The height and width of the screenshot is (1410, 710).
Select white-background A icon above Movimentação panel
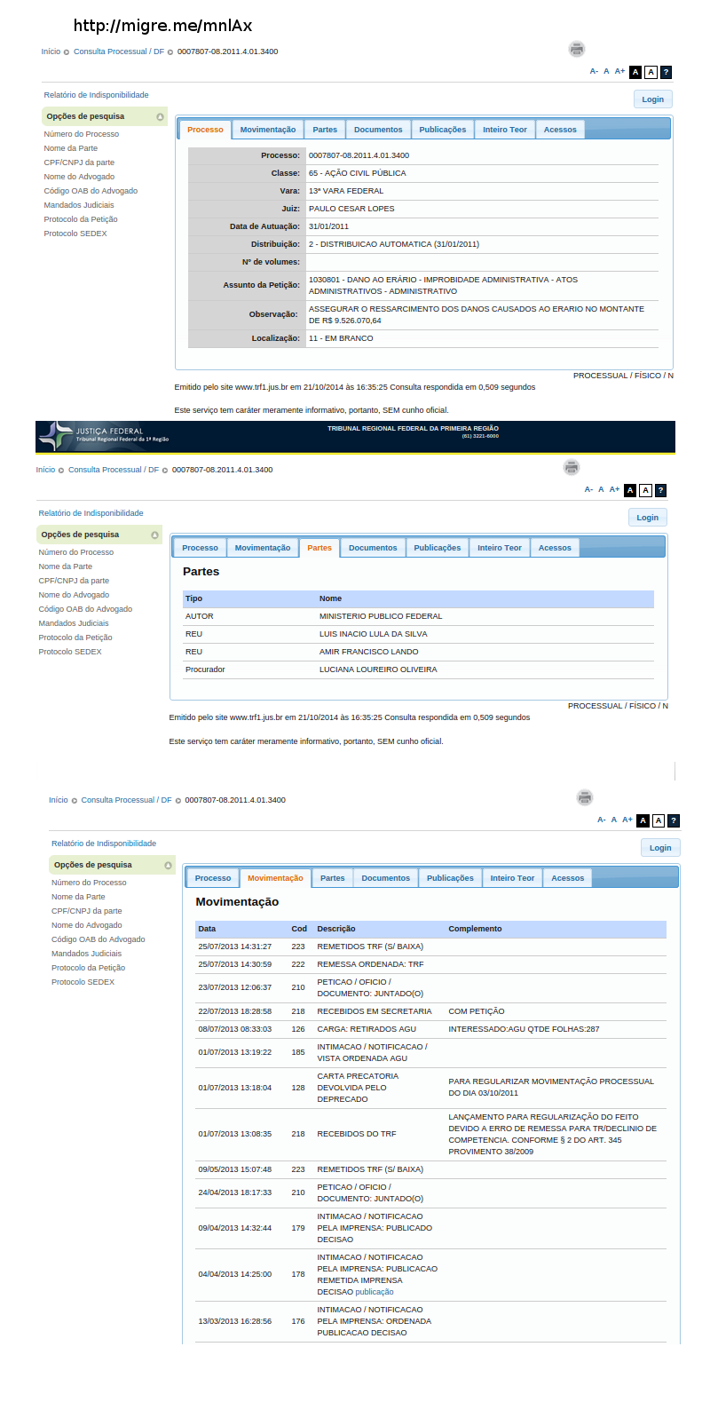coord(659,820)
